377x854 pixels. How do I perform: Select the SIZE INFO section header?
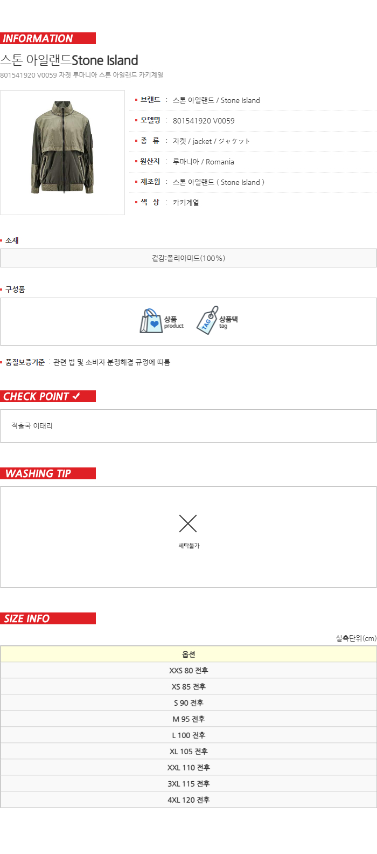coord(48,618)
